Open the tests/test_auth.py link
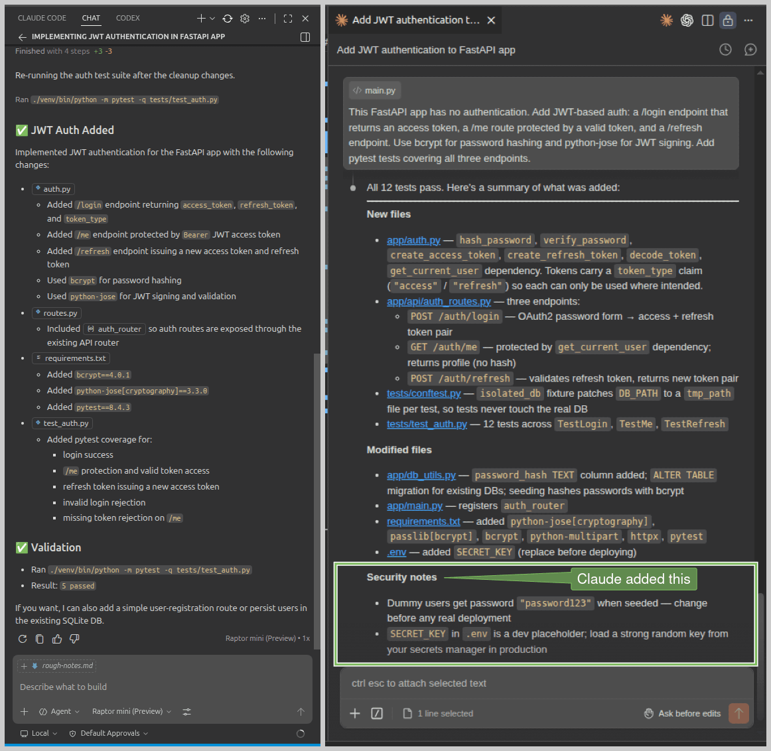This screenshot has width=771, height=751. click(427, 424)
